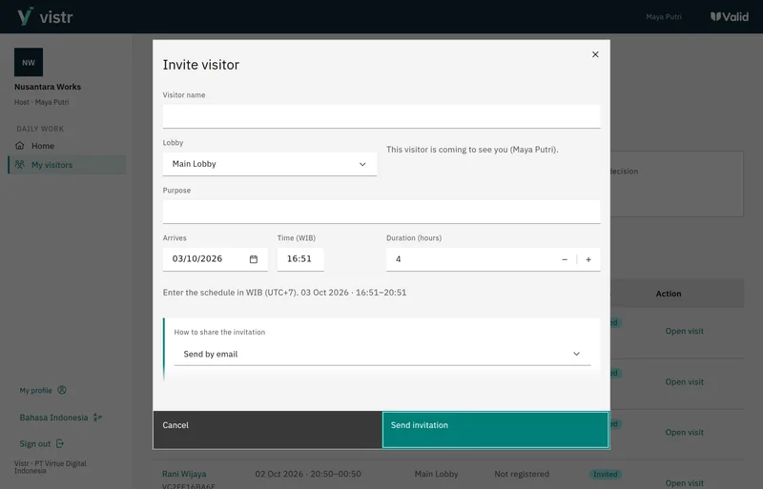Click the profile user icon

tap(62, 390)
